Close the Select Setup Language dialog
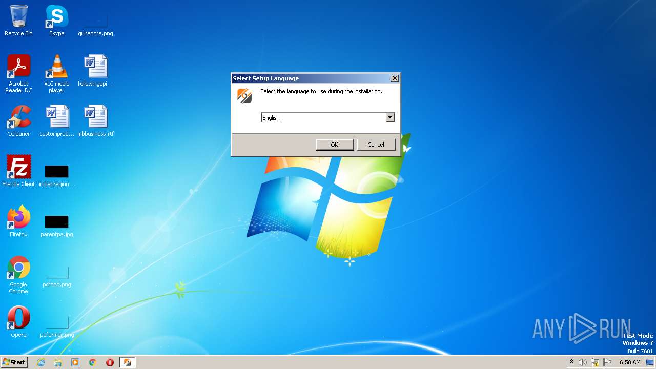The width and height of the screenshot is (656, 369). click(394, 78)
